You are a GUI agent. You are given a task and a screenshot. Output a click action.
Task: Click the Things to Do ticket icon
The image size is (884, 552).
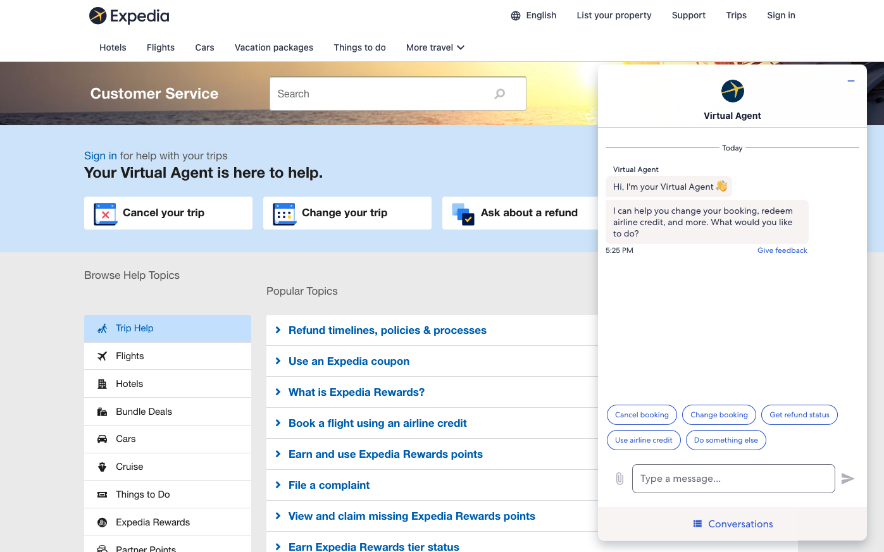102,494
